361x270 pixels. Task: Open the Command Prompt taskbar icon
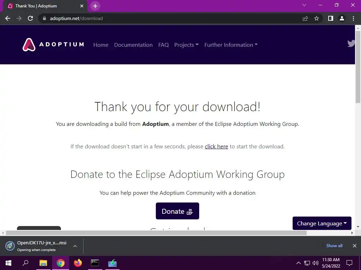pyautogui.click(x=95, y=263)
